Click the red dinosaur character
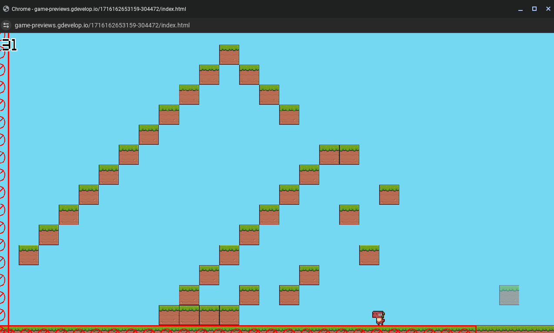This screenshot has width=554, height=333. click(378, 317)
